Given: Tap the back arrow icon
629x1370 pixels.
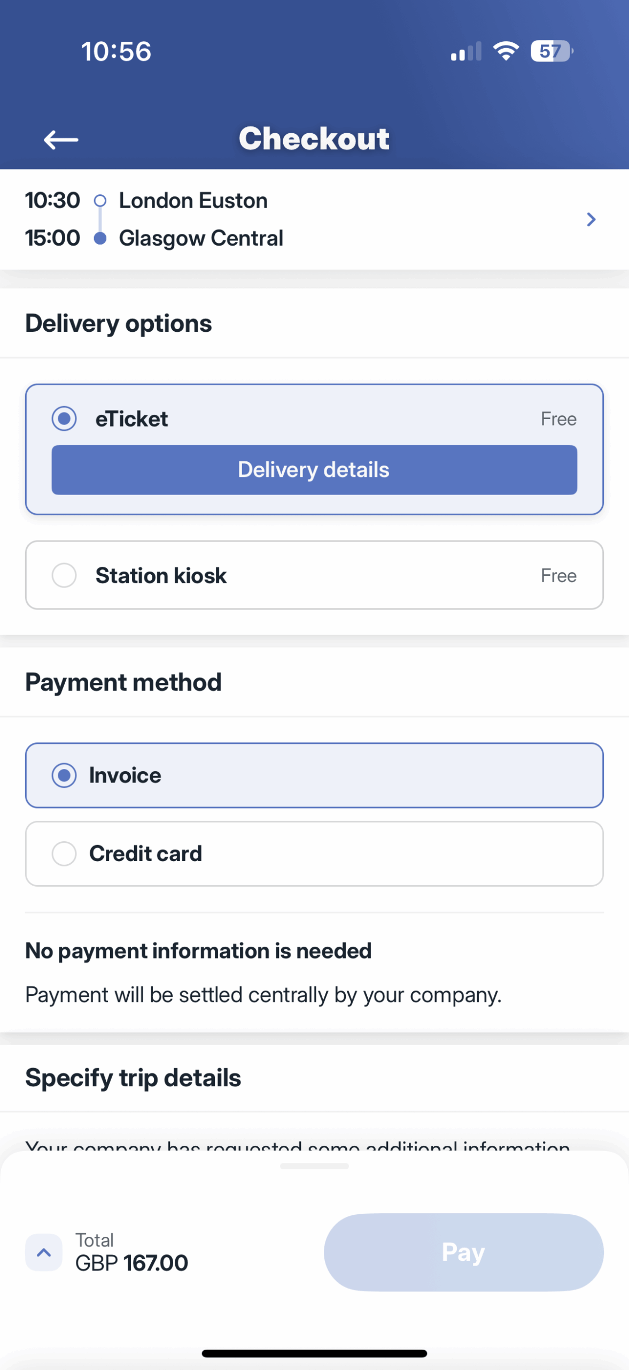Looking at the screenshot, I should (61, 140).
